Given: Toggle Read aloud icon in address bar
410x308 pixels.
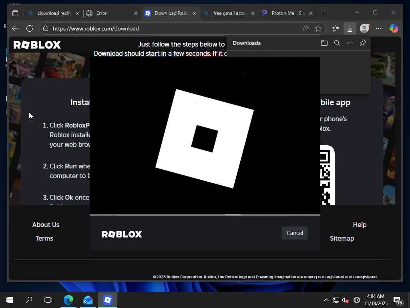Looking at the screenshot, I should 305,28.
